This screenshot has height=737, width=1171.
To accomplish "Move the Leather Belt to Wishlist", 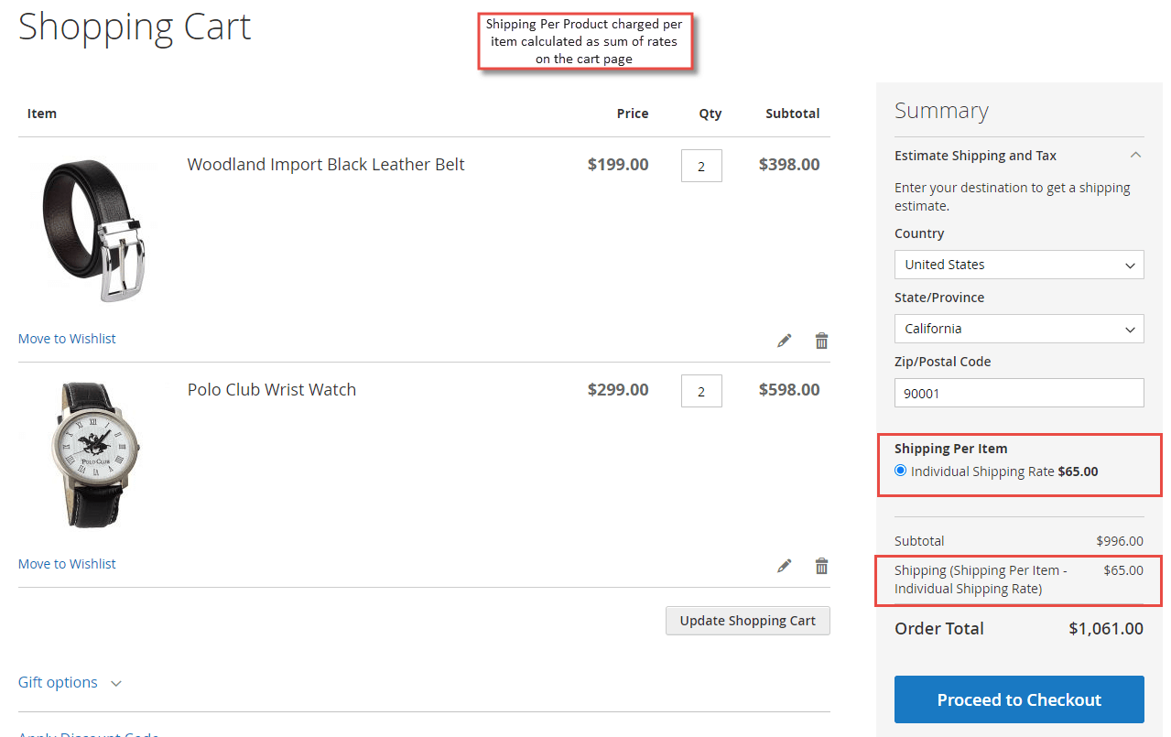I will tap(67, 339).
